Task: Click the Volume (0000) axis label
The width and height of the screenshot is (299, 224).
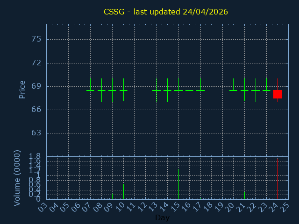Action: [x=17, y=178]
